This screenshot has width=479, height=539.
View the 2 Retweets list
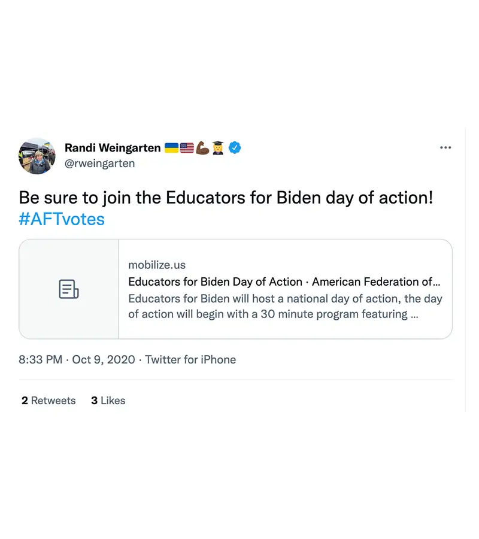[x=48, y=401]
